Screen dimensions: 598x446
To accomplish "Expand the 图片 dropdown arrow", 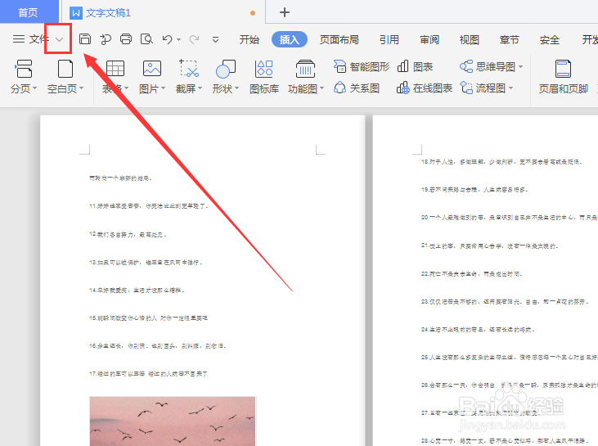I will (x=163, y=88).
